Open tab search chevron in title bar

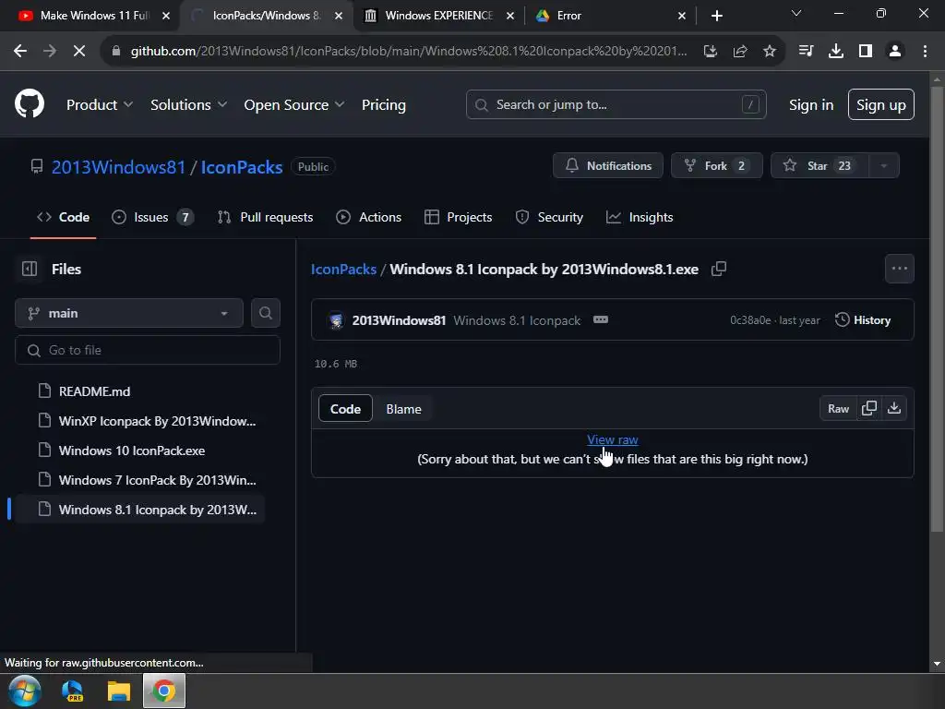[x=796, y=13]
